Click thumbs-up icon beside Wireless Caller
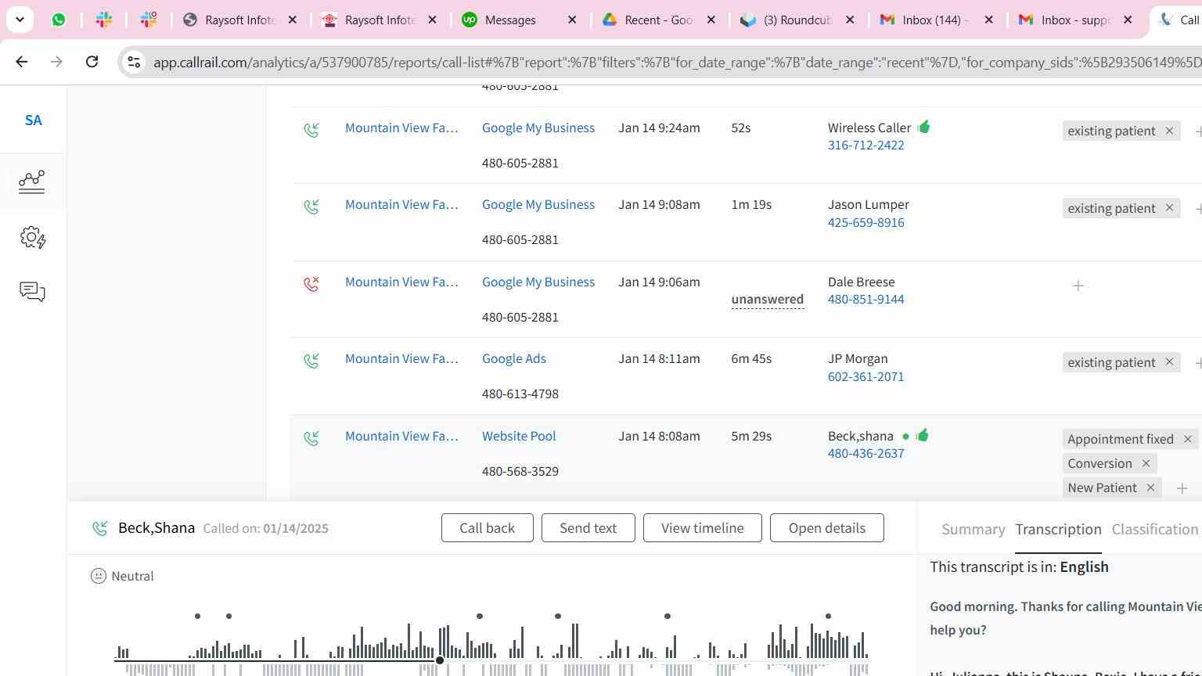The height and width of the screenshot is (676, 1202). (924, 127)
